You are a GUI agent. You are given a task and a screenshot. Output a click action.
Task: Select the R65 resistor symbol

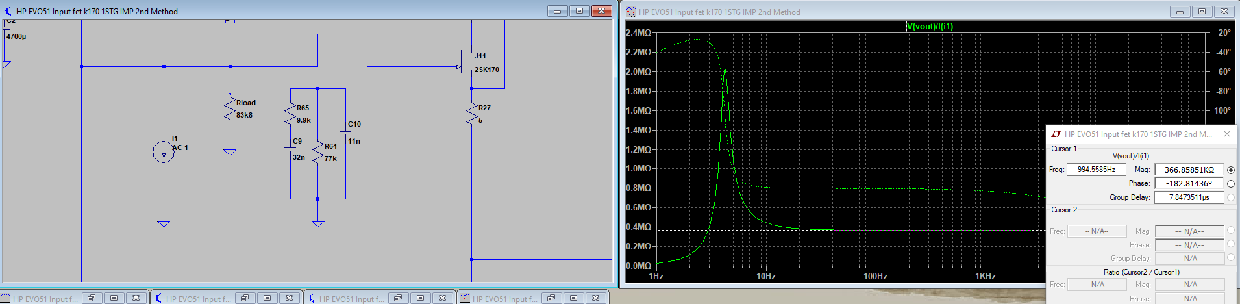tap(291, 112)
